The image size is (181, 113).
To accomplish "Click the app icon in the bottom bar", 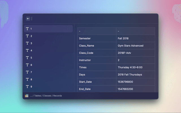I will point(27,96).
